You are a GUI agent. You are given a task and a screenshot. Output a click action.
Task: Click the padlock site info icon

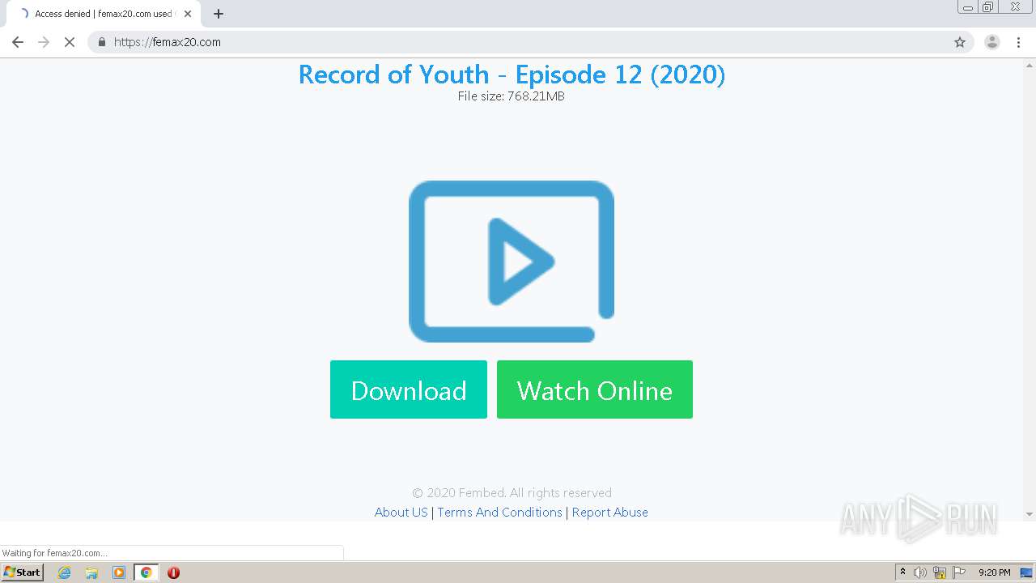[102, 42]
